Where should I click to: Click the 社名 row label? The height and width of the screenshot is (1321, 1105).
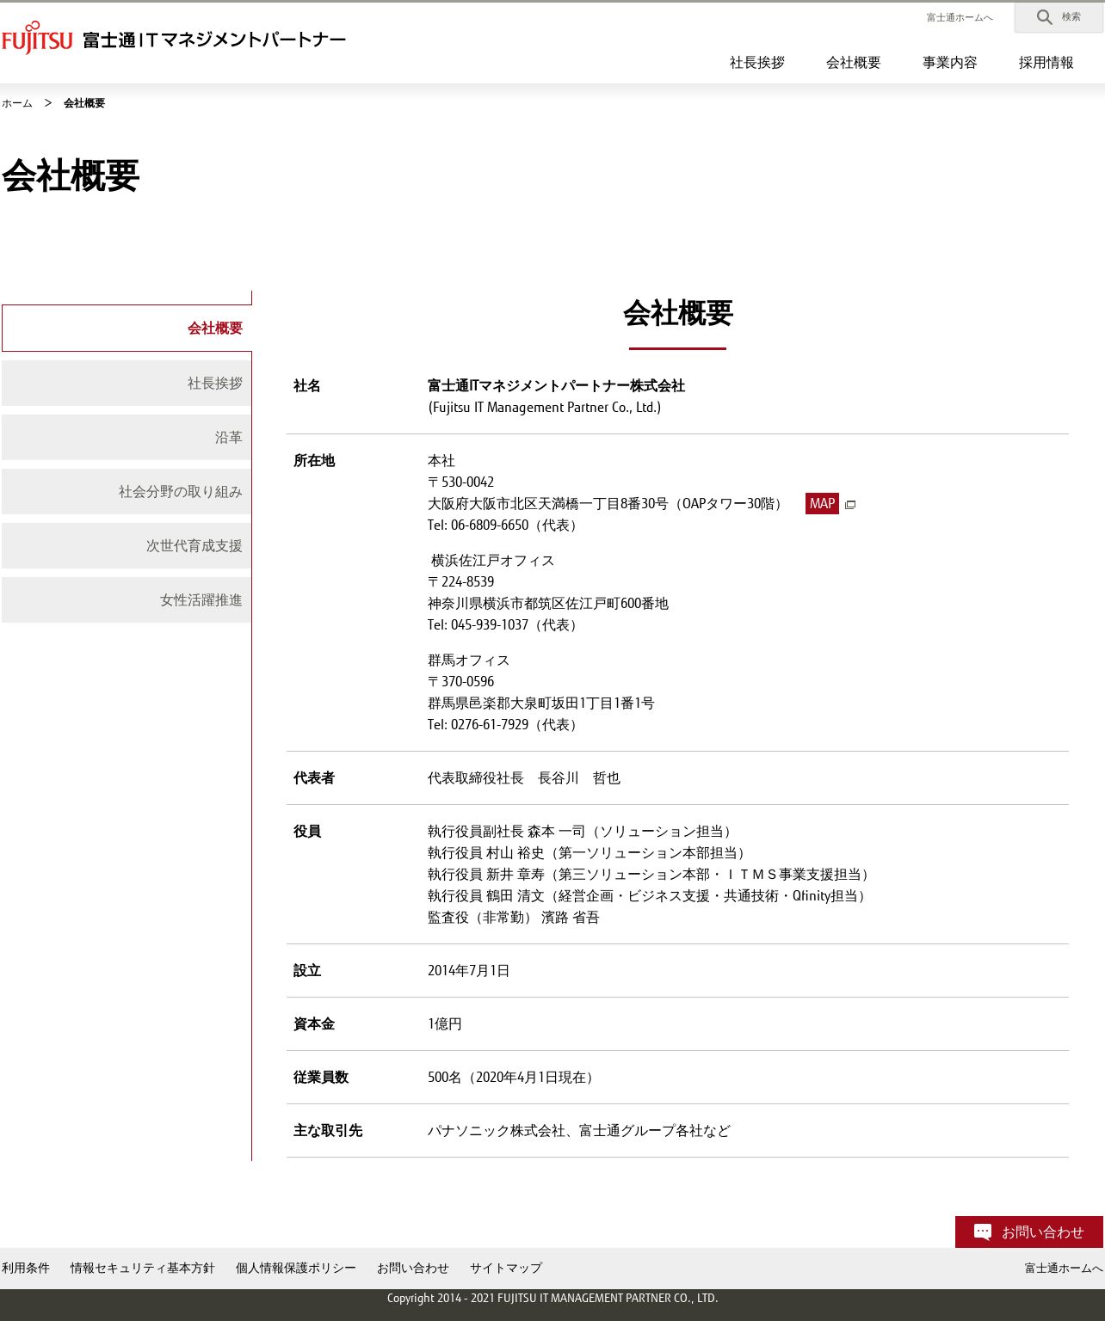(307, 386)
